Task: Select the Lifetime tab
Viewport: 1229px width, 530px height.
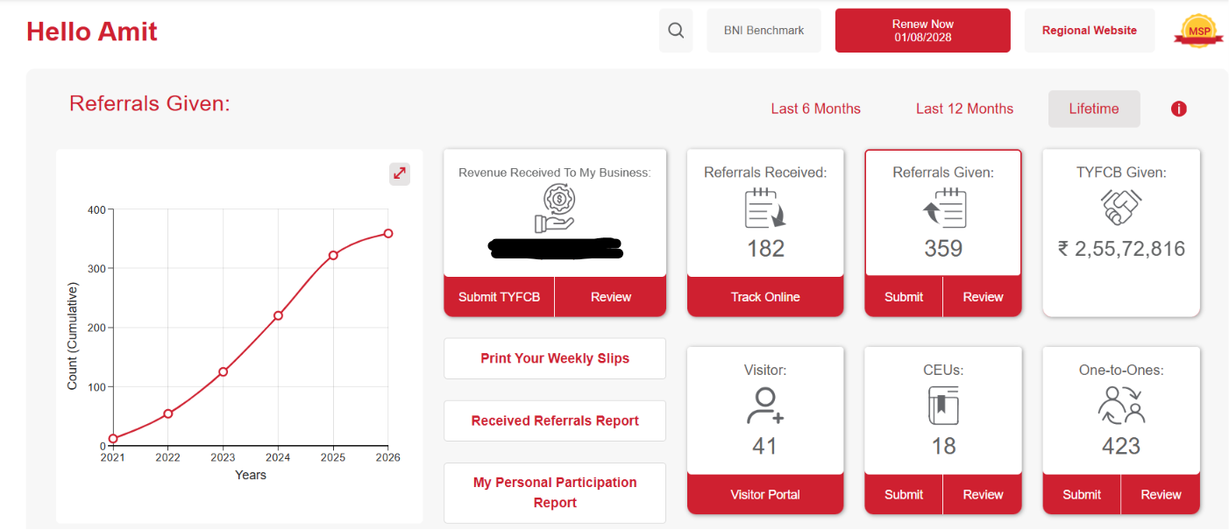Action: pyautogui.click(x=1094, y=109)
